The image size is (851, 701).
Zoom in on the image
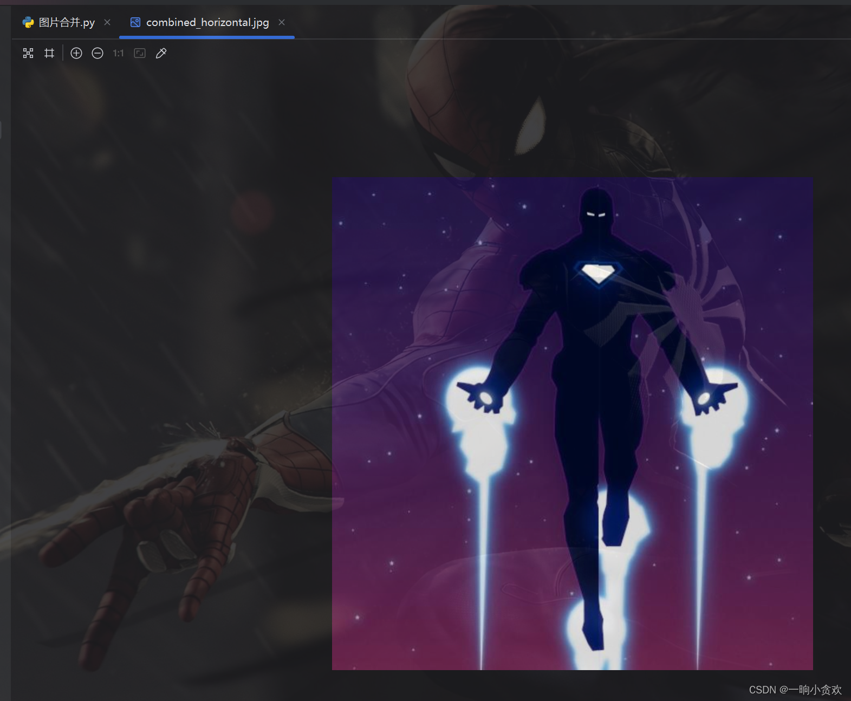(76, 53)
